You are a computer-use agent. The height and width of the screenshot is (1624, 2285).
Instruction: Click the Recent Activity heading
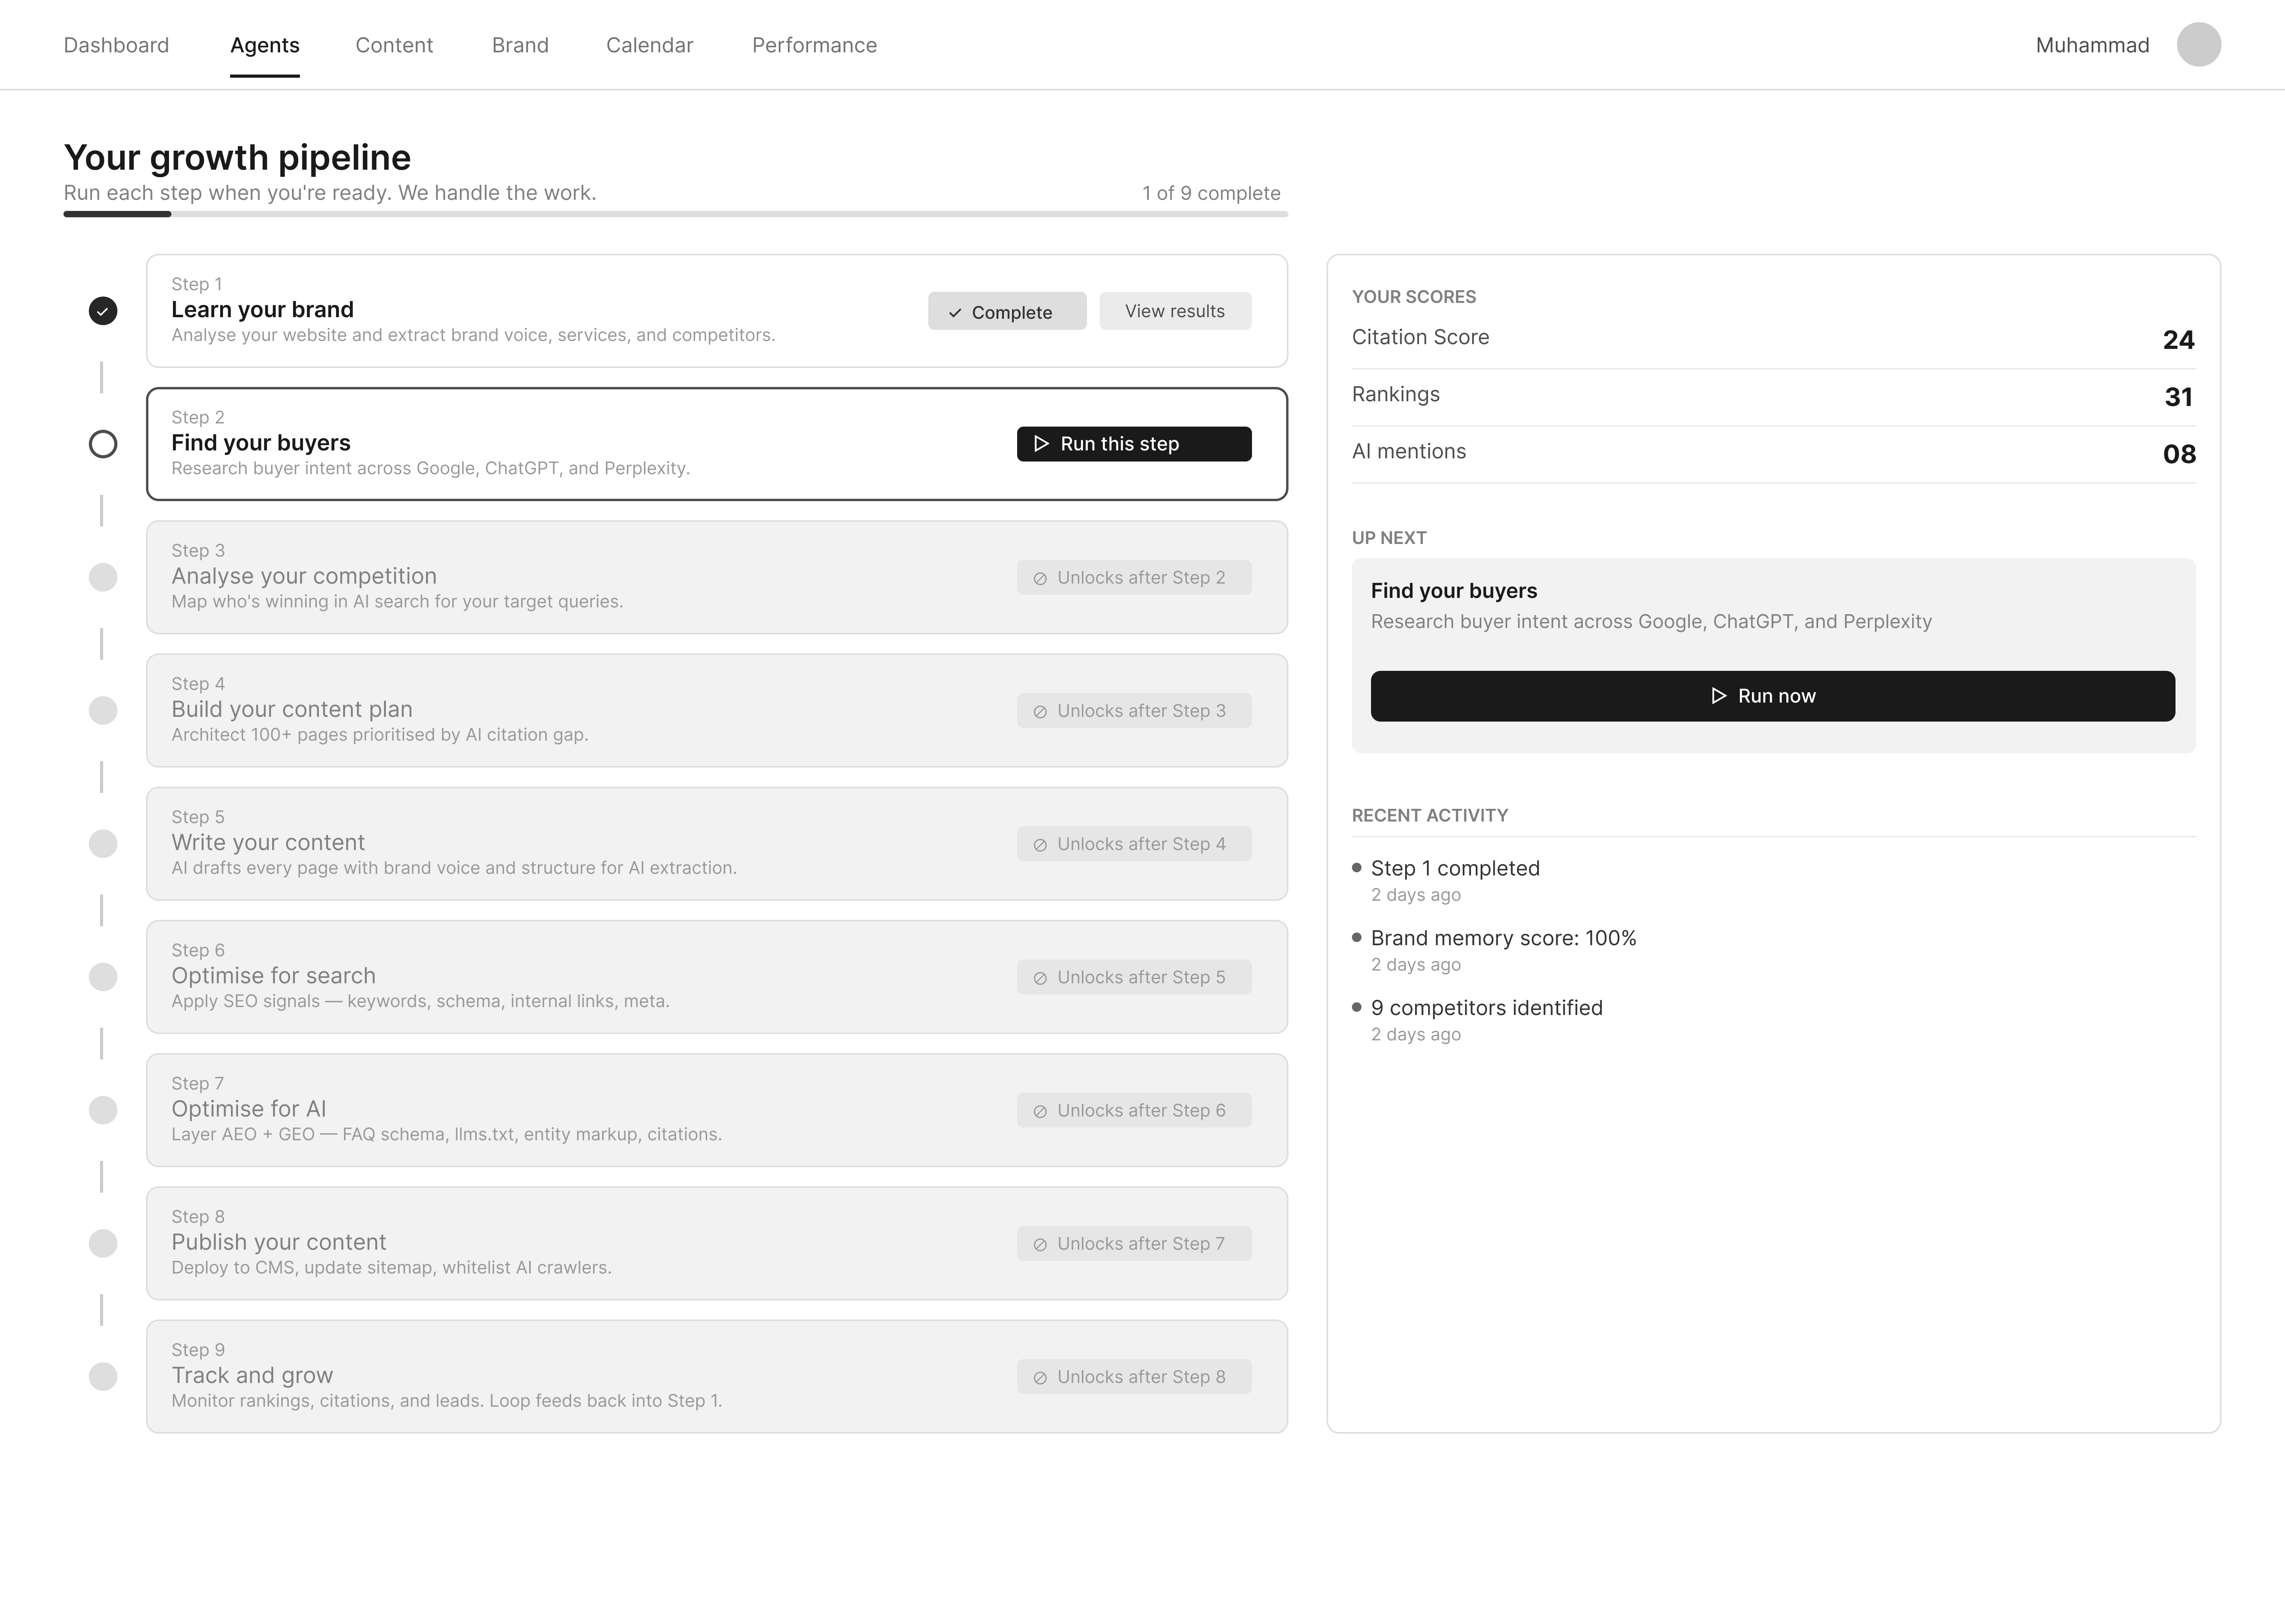(1430, 815)
